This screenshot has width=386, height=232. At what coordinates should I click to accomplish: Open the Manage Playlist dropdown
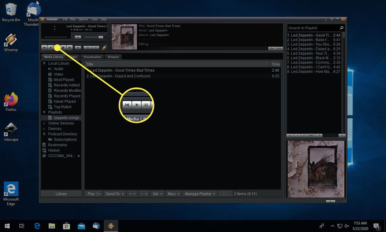200,194
